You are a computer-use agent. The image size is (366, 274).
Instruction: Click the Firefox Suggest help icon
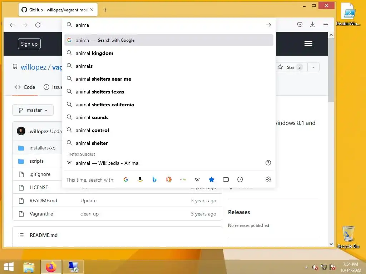tap(268, 163)
